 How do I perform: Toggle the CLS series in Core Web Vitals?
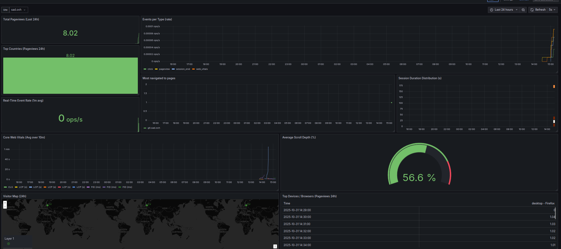(x=10, y=187)
